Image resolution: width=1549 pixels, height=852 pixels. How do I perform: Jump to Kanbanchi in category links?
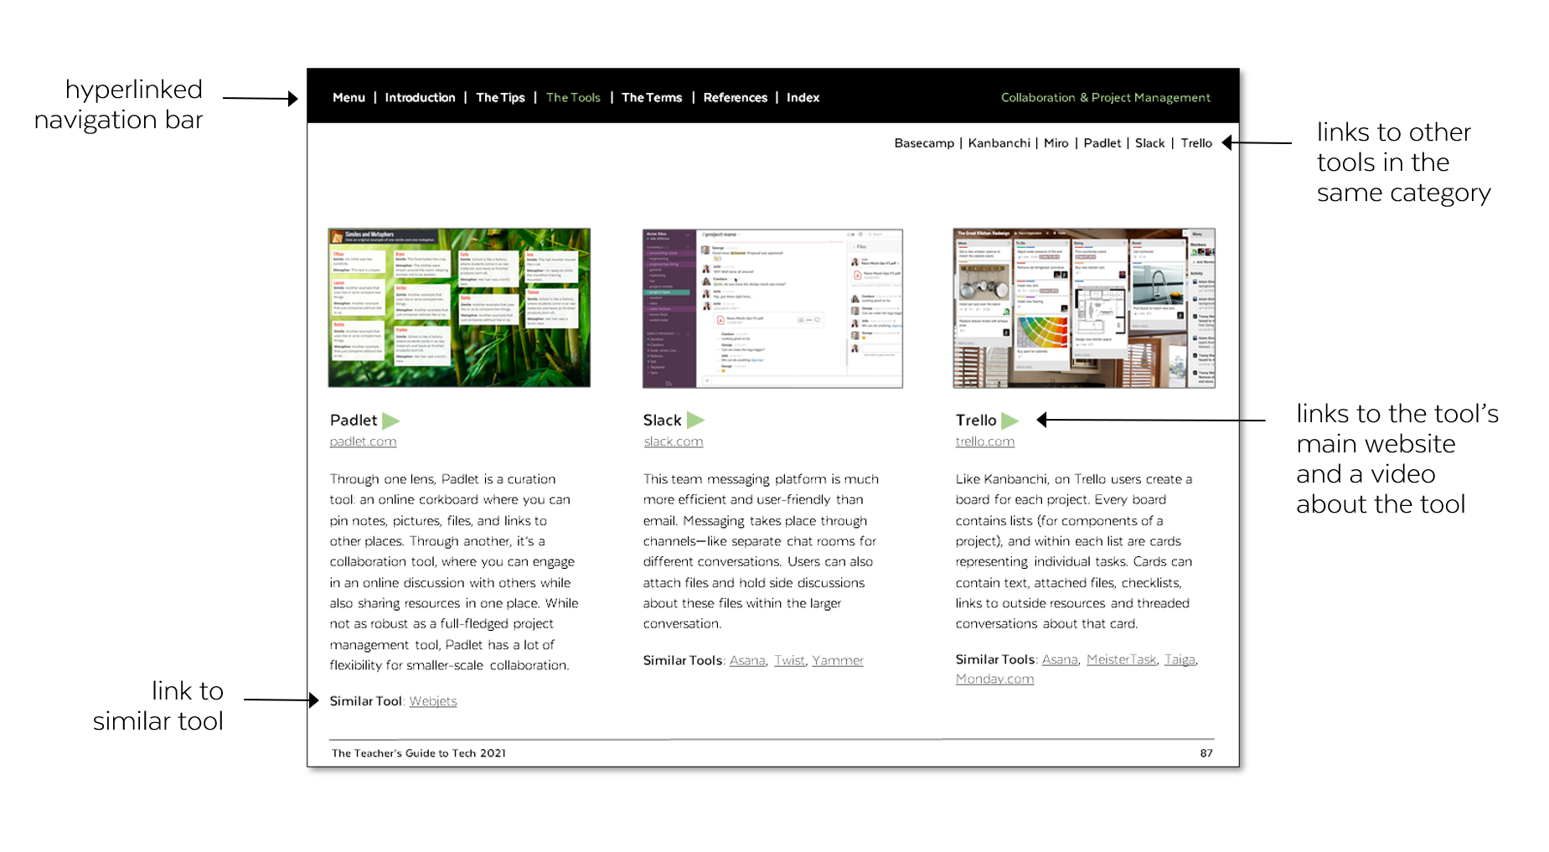[999, 143]
